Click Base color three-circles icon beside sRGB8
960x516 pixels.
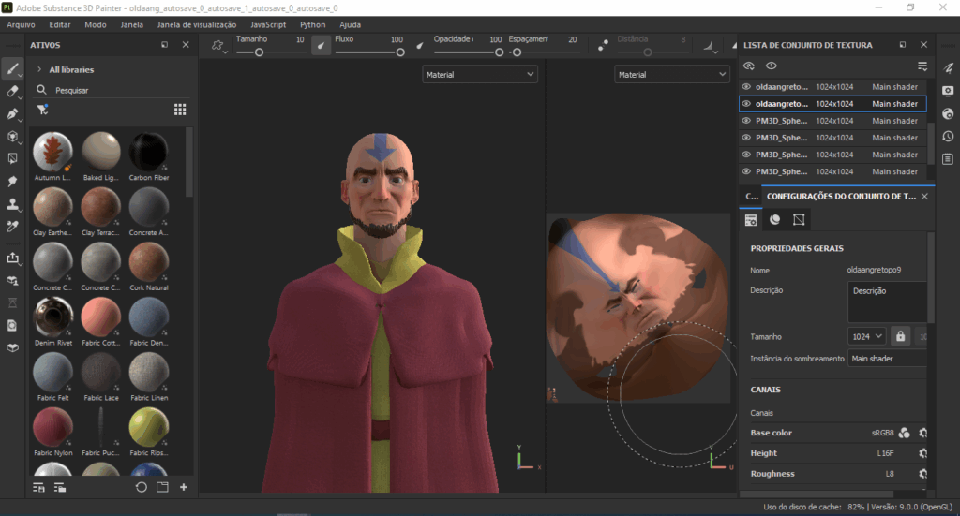[x=905, y=433]
